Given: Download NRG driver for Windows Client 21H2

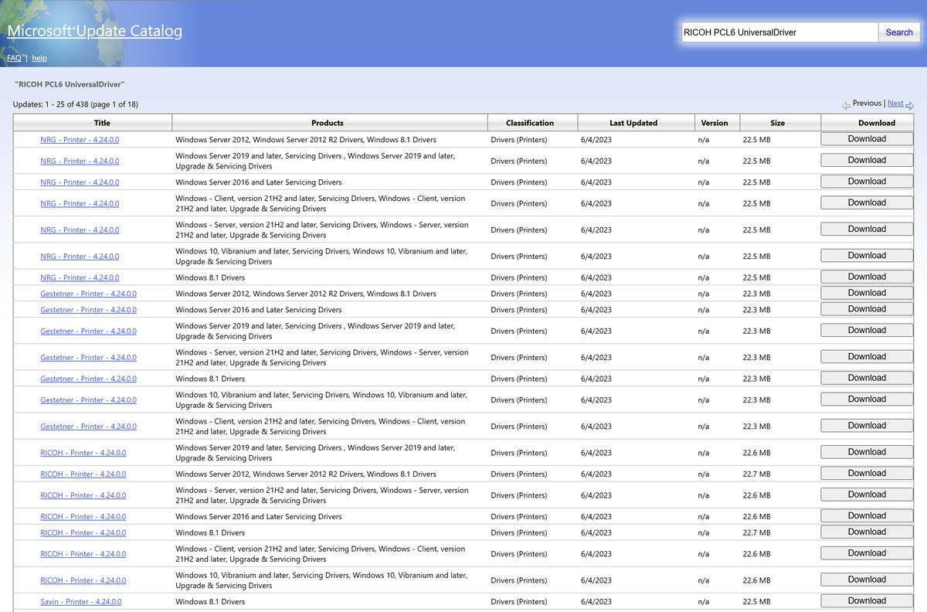Looking at the screenshot, I should point(867,202).
